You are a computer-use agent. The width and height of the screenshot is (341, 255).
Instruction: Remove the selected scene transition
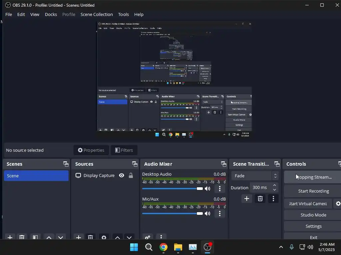(260, 199)
